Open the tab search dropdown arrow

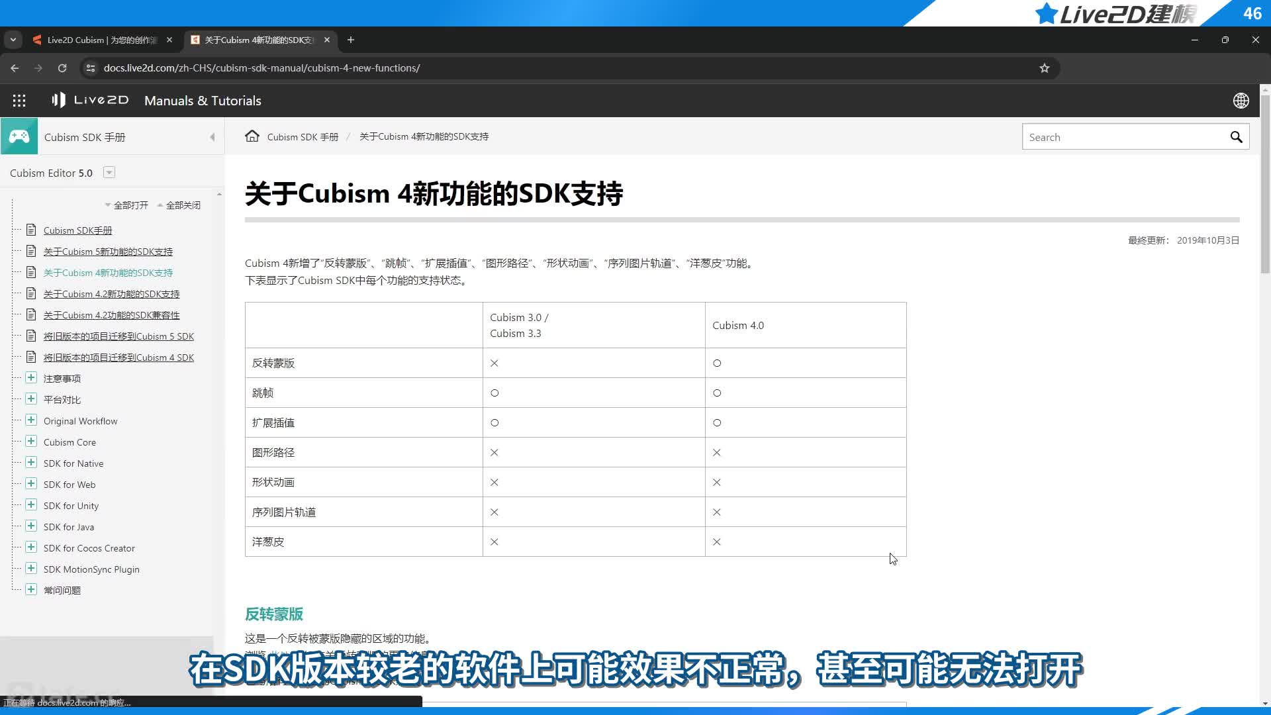(13, 40)
